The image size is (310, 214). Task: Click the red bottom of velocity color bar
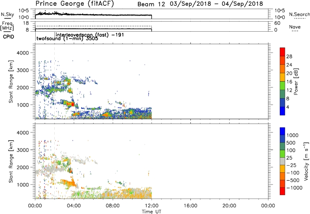tap(282, 191)
